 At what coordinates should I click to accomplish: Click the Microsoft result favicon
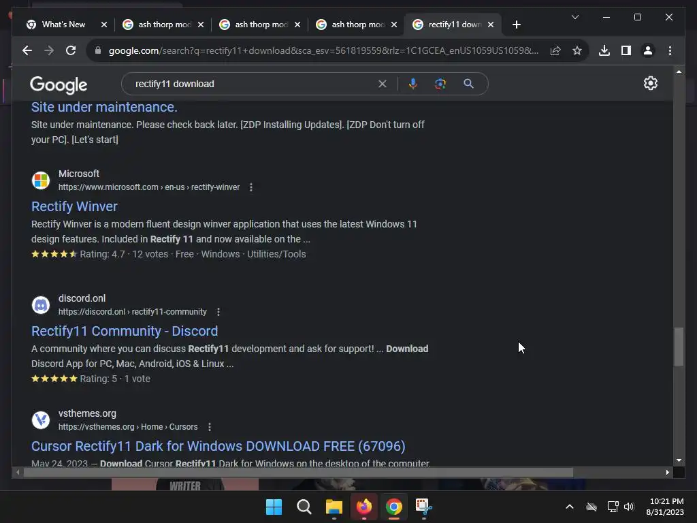pos(41,180)
